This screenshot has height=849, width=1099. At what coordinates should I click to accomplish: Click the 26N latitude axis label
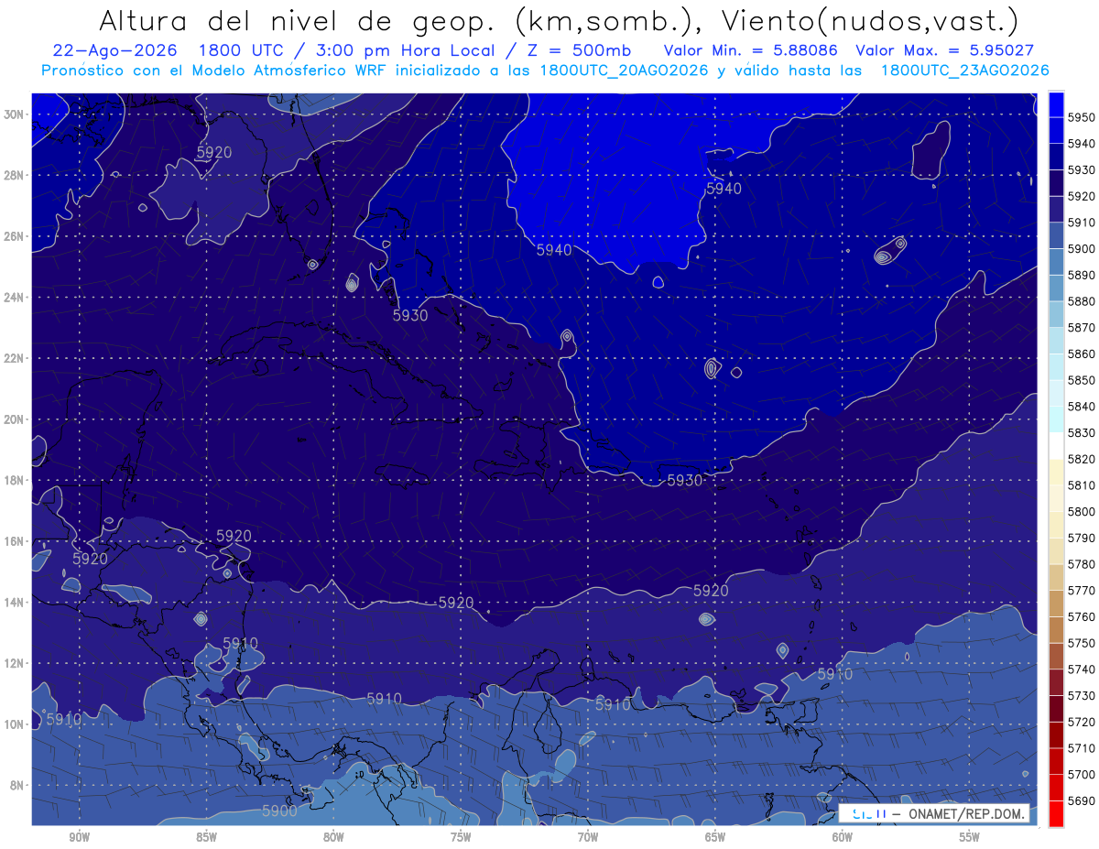tap(14, 236)
